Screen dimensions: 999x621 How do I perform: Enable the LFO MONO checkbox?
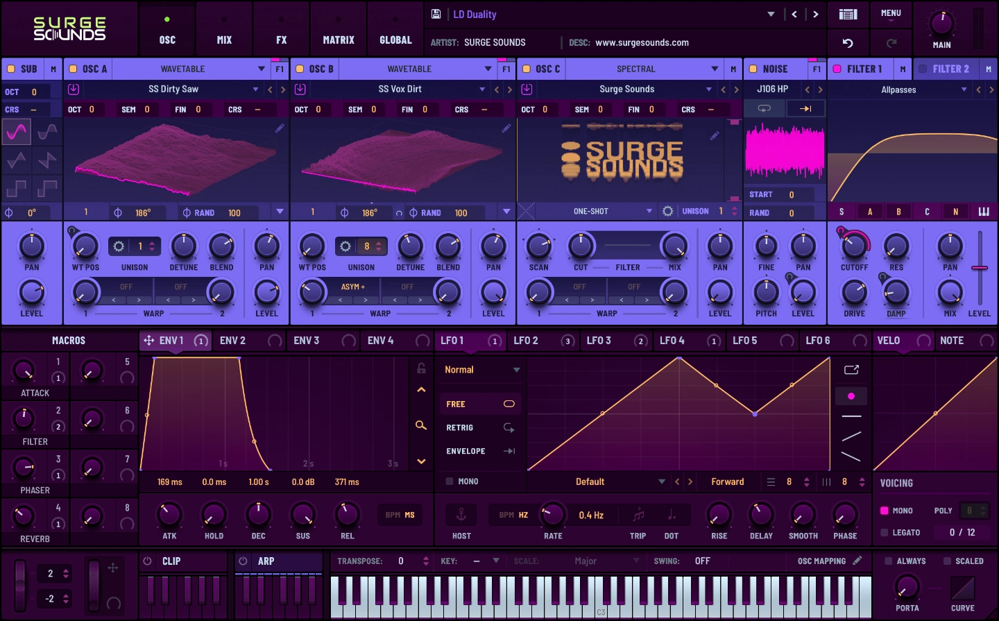pyautogui.click(x=450, y=481)
